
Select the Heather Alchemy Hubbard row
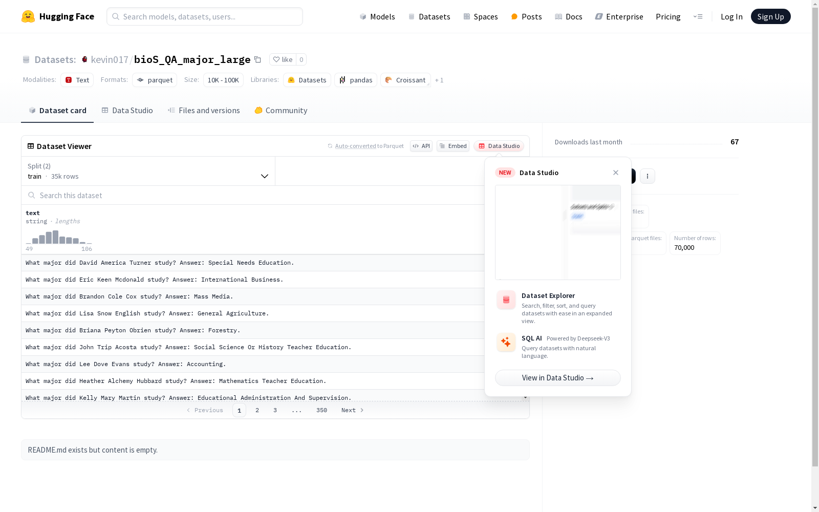coord(253,381)
